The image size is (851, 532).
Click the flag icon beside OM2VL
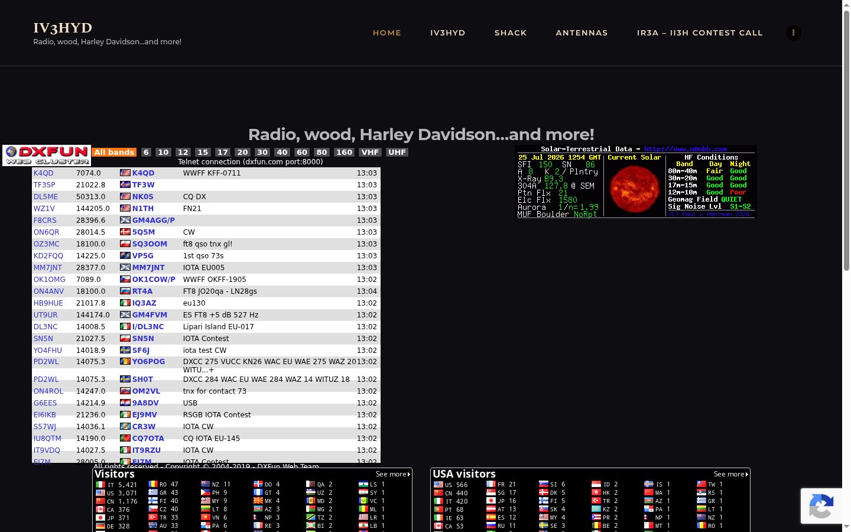[x=125, y=391]
